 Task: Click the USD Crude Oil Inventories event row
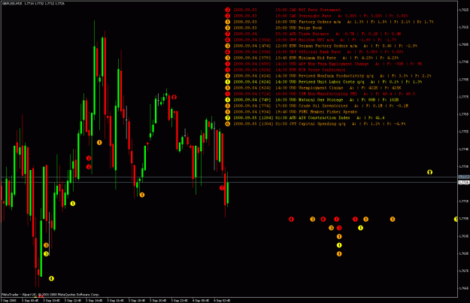tap(320, 106)
